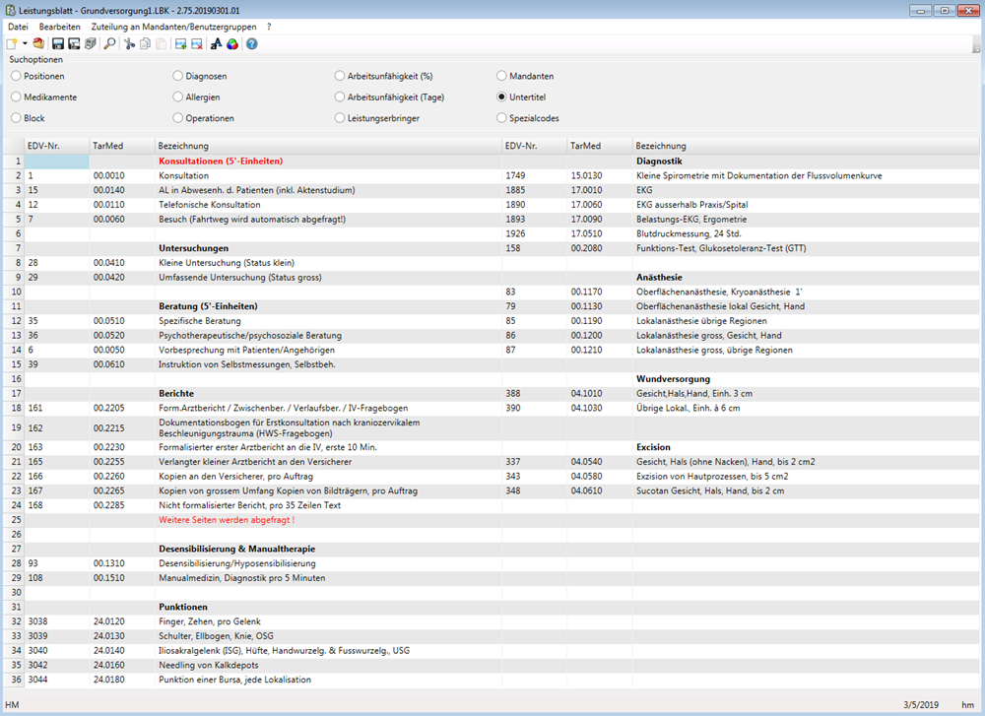Save the Leistungsblatt with the first floppy icon
The width and height of the screenshot is (985, 716).
click(x=58, y=44)
